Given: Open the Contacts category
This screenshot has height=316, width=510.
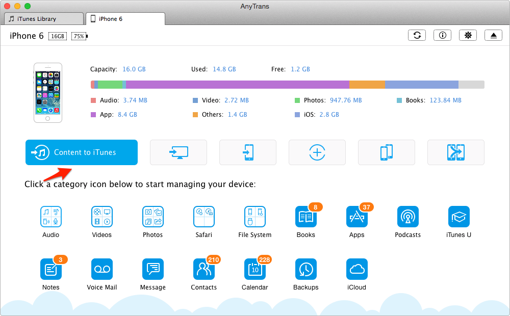Looking at the screenshot, I should [x=204, y=269].
